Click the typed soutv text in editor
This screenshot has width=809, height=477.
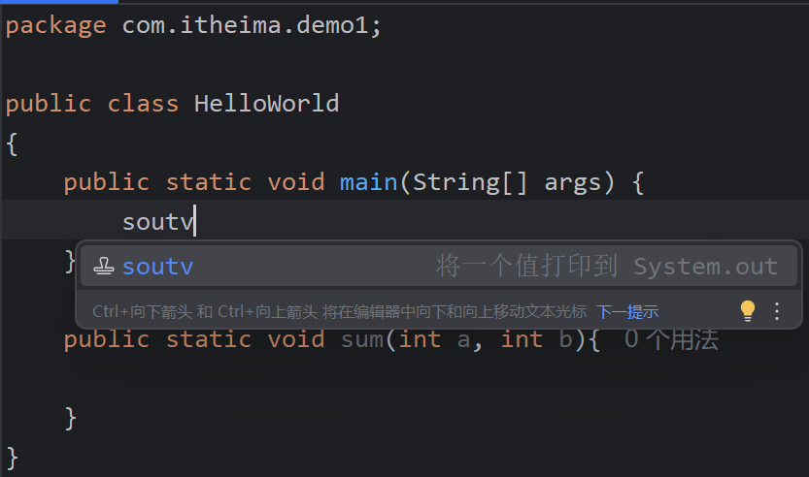(x=158, y=222)
